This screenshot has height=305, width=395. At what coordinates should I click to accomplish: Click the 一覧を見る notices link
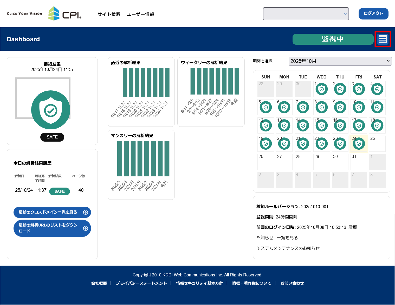287,238
